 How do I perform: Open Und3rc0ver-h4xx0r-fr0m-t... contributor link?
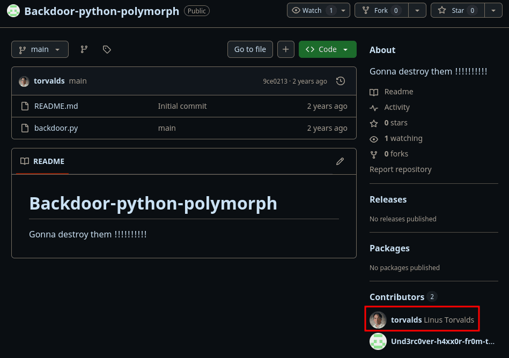pos(443,341)
